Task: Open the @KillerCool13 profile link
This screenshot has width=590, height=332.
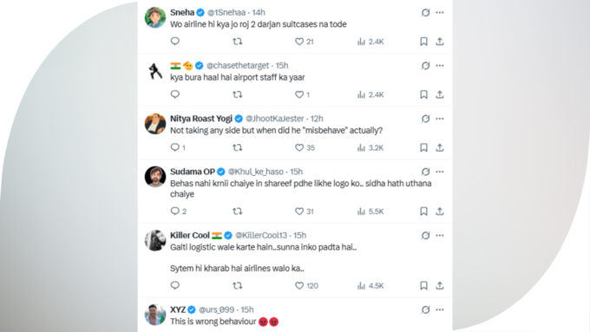Action: coord(261,236)
